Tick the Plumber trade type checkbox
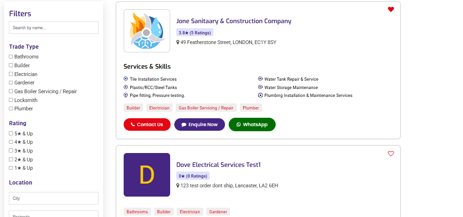463x217 pixels. (11, 108)
